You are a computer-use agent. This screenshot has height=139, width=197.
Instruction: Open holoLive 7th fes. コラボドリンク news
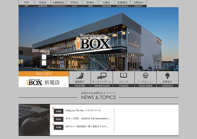pyautogui.click(x=83, y=111)
